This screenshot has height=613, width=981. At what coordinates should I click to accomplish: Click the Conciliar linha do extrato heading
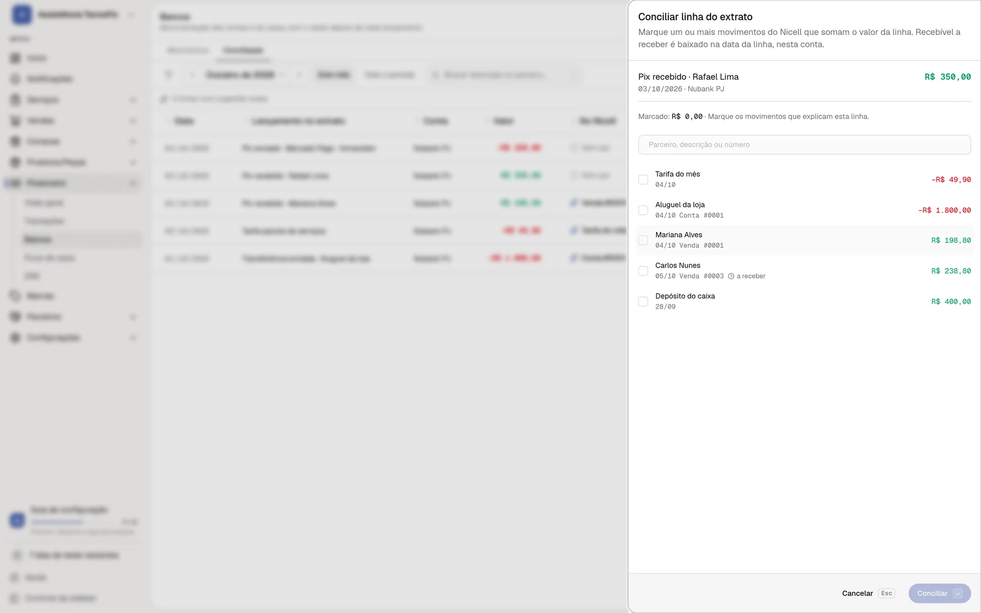(695, 17)
